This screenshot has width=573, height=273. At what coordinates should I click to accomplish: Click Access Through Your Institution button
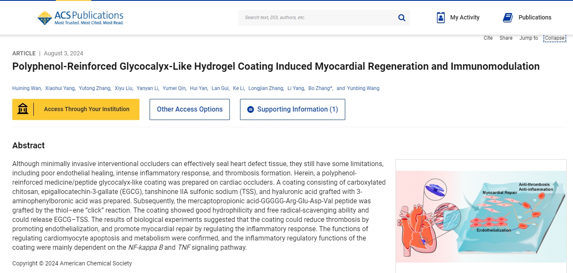coord(76,109)
